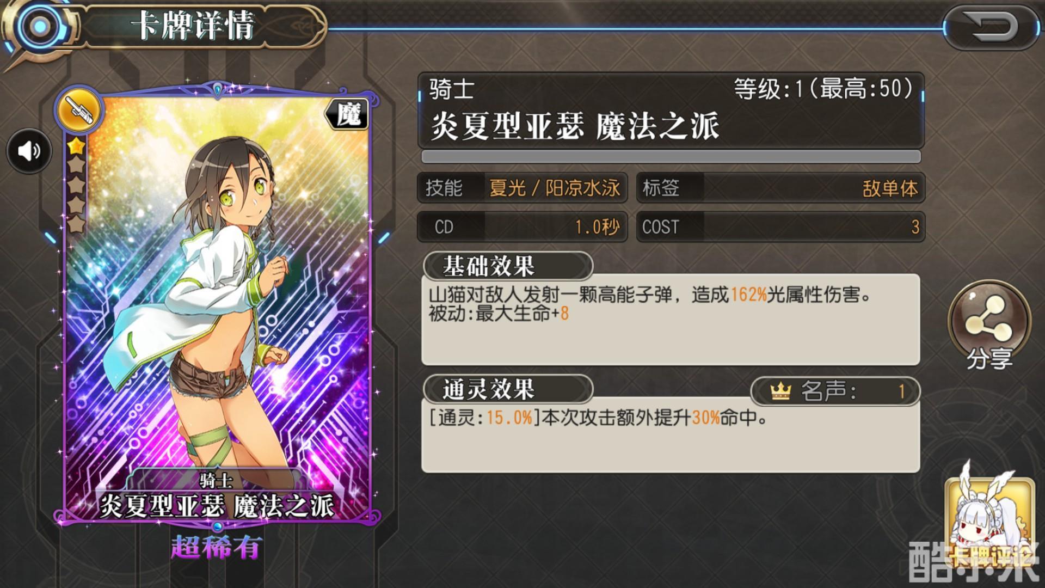The width and height of the screenshot is (1045, 588).
Task: Toggle the card voice speaker icon
Action: tap(29, 151)
